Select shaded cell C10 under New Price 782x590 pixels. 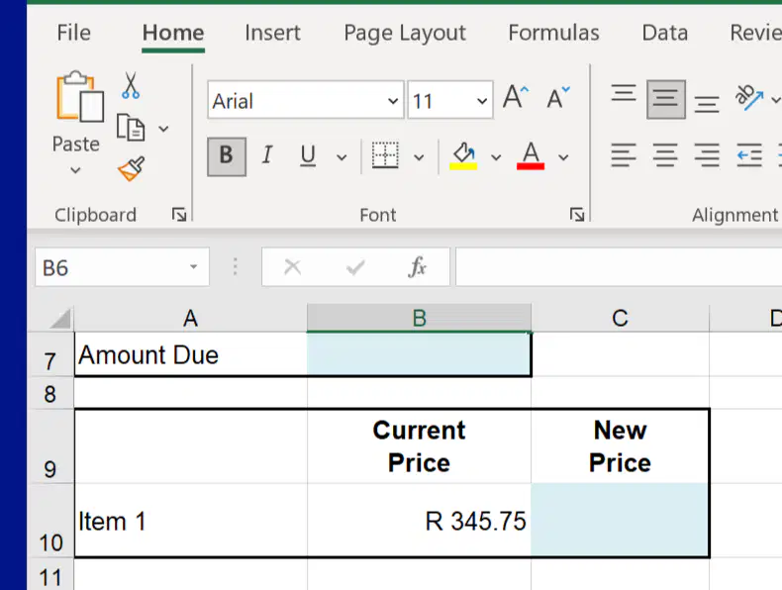click(620, 520)
